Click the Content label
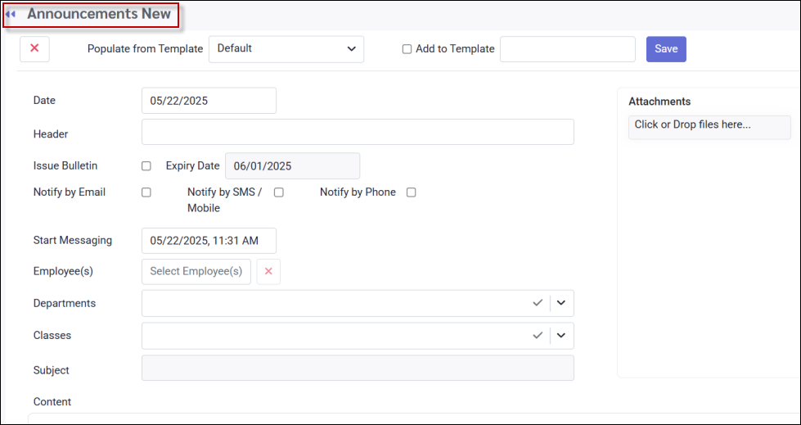Screen dimensions: 801x425 52,402
